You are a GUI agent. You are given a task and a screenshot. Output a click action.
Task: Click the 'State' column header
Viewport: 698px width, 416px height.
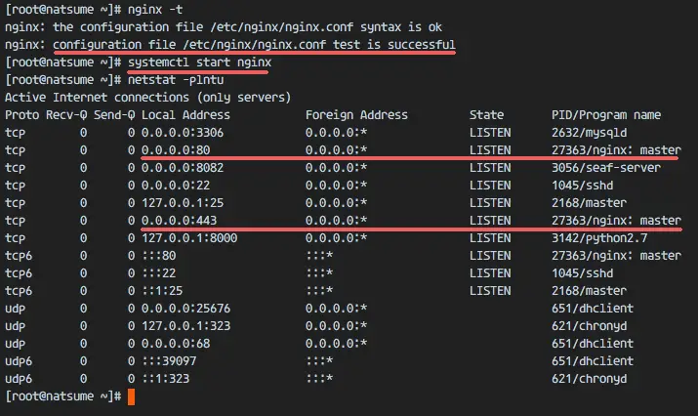pyautogui.click(x=486, y=115)
